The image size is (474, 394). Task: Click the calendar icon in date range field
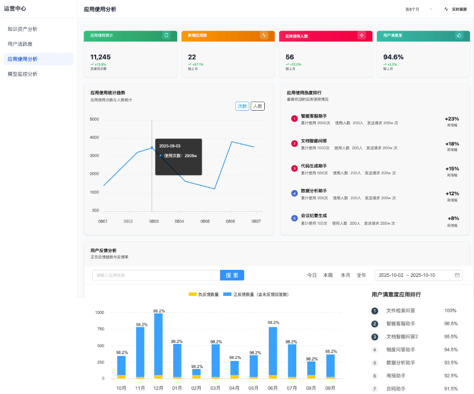click(x=457, y=275)
